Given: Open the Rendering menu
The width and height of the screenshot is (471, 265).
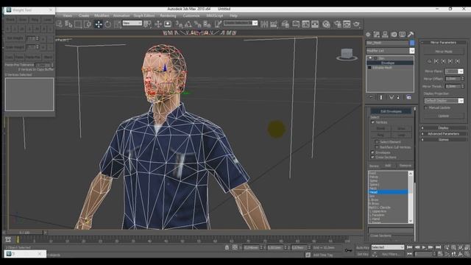Looking at the screenshot, I should pyautogui.click(x=168, y=15).
